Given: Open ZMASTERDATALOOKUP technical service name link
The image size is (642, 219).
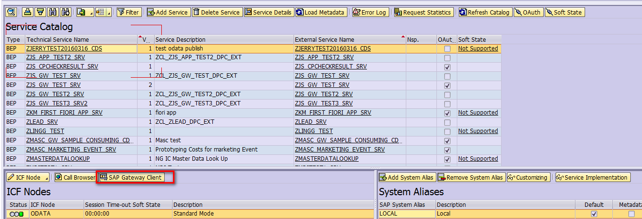Looking at the screenshot, I should pos(58,159).
